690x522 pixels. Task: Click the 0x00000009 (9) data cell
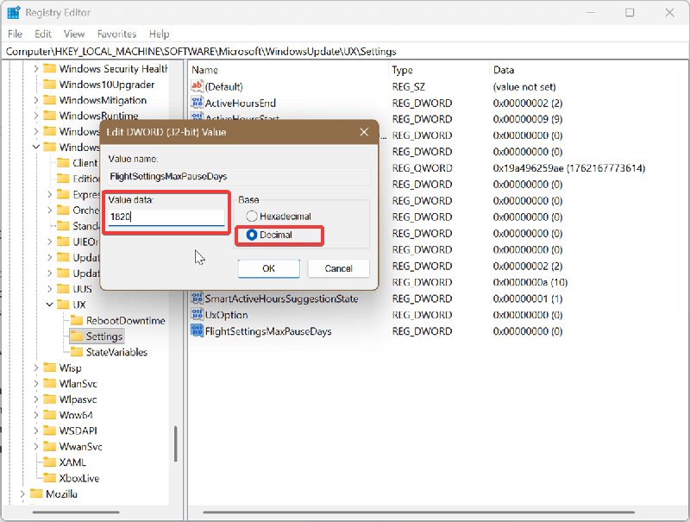click(528, 119)
